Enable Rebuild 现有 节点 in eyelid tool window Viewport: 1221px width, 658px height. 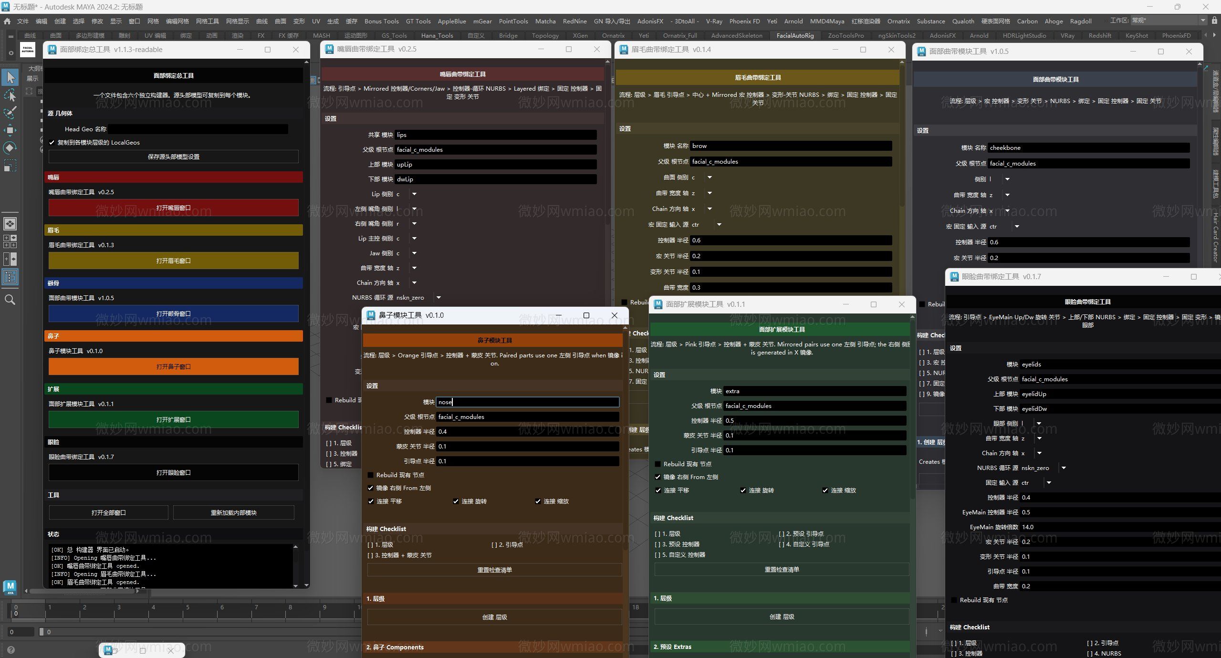pos(954,600)
